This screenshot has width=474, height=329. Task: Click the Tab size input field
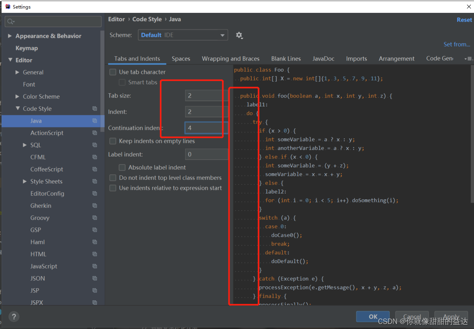tap(206, 96)
